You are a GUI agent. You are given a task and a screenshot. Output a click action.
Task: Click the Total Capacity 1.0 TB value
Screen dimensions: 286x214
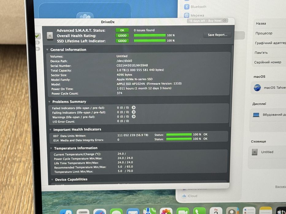click(140, 70)
